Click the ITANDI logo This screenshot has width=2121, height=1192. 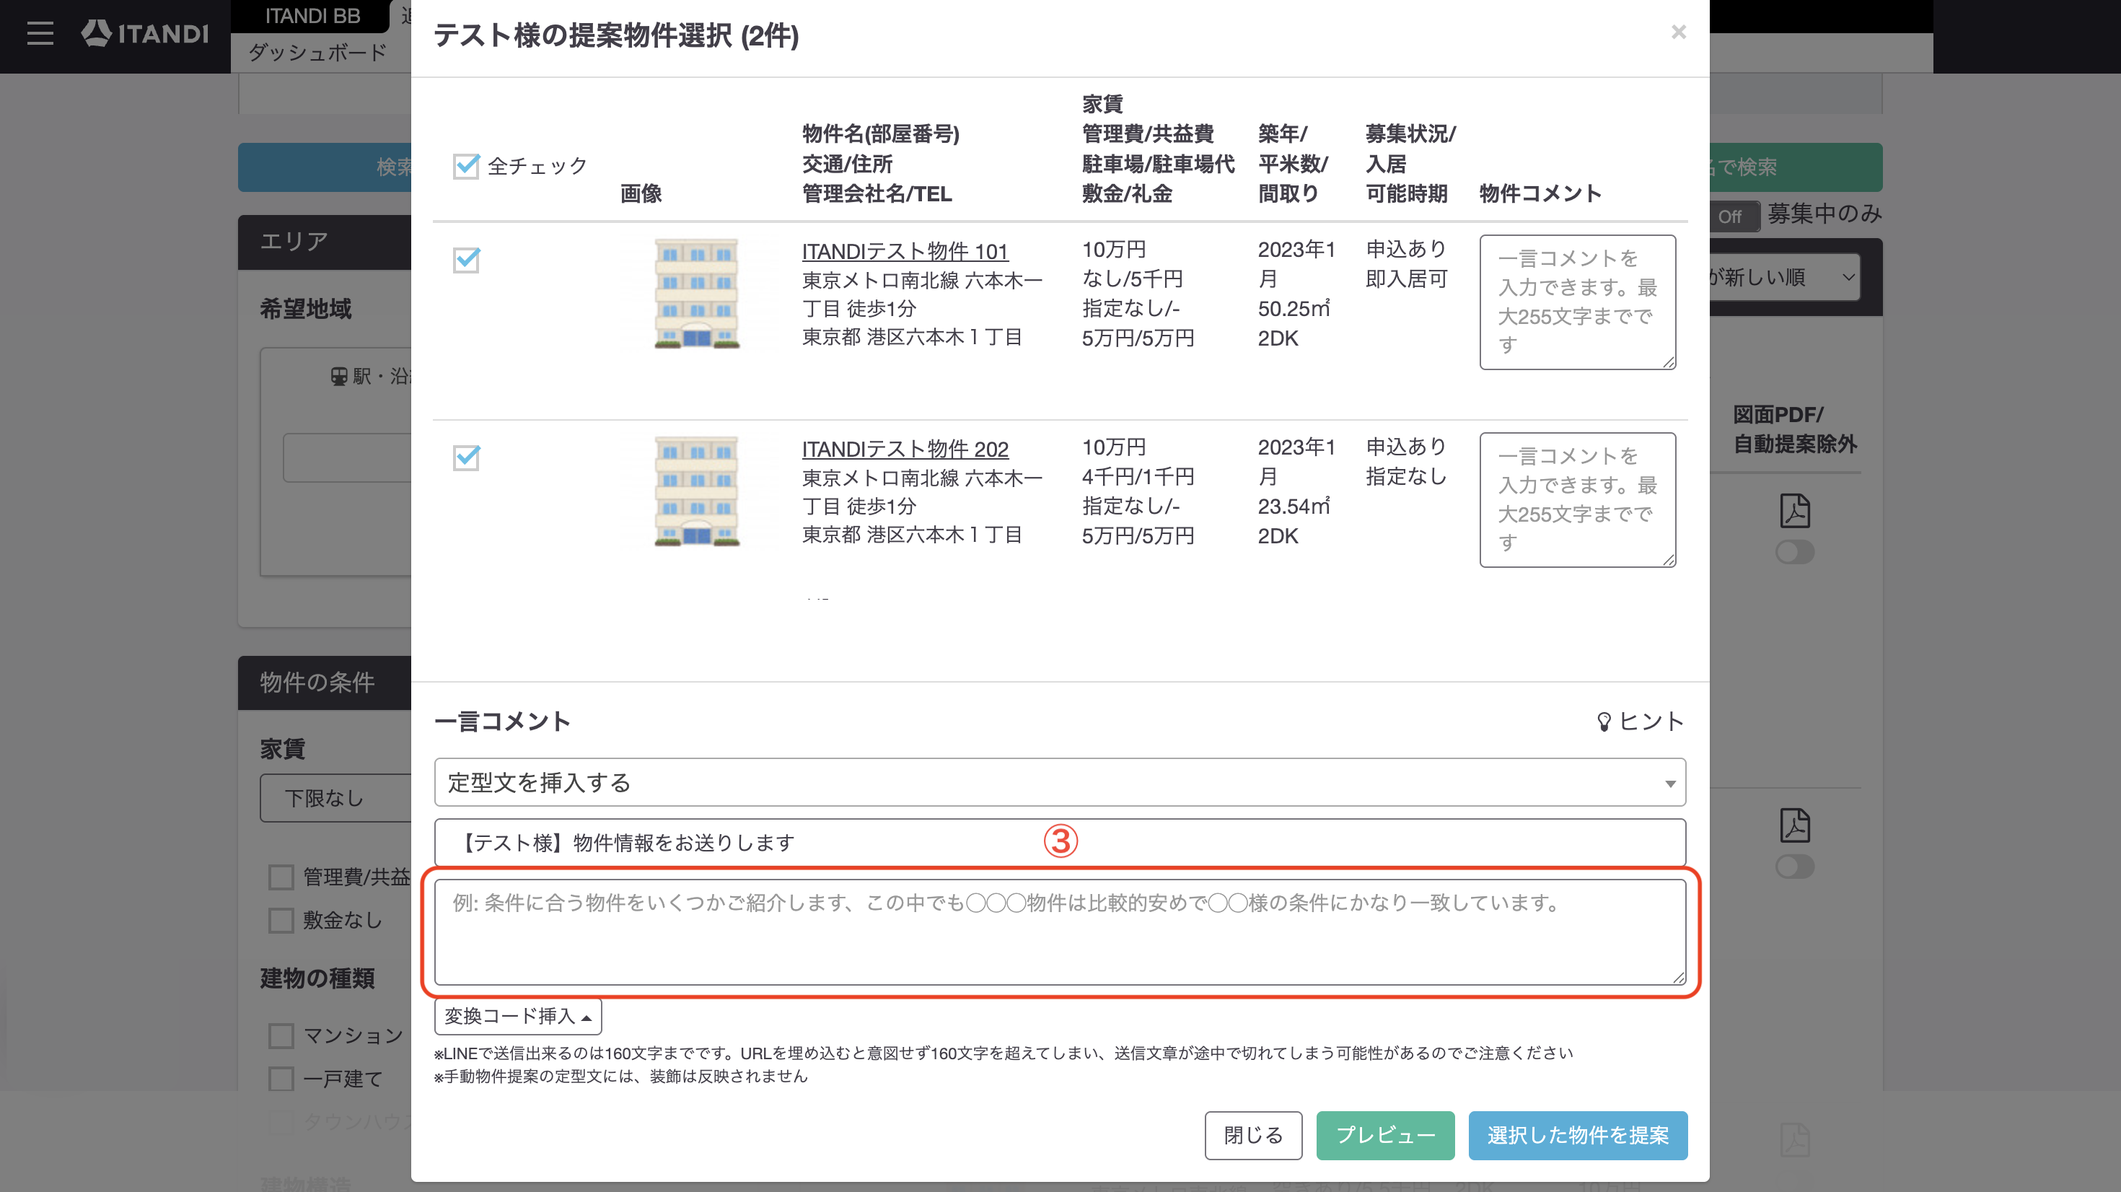tap(145, 33)
